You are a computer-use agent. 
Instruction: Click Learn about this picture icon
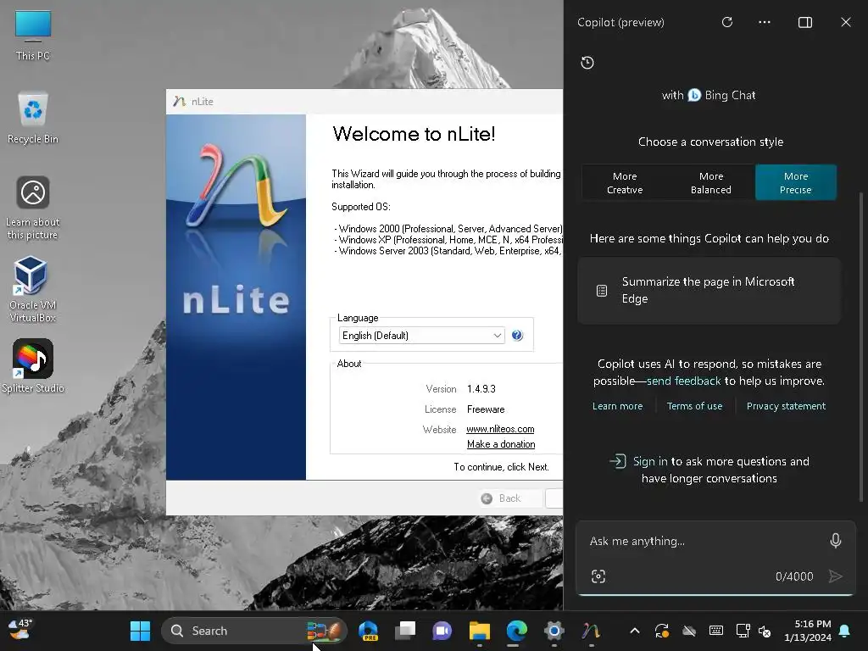pyautogui.click(x=33, y=208)
